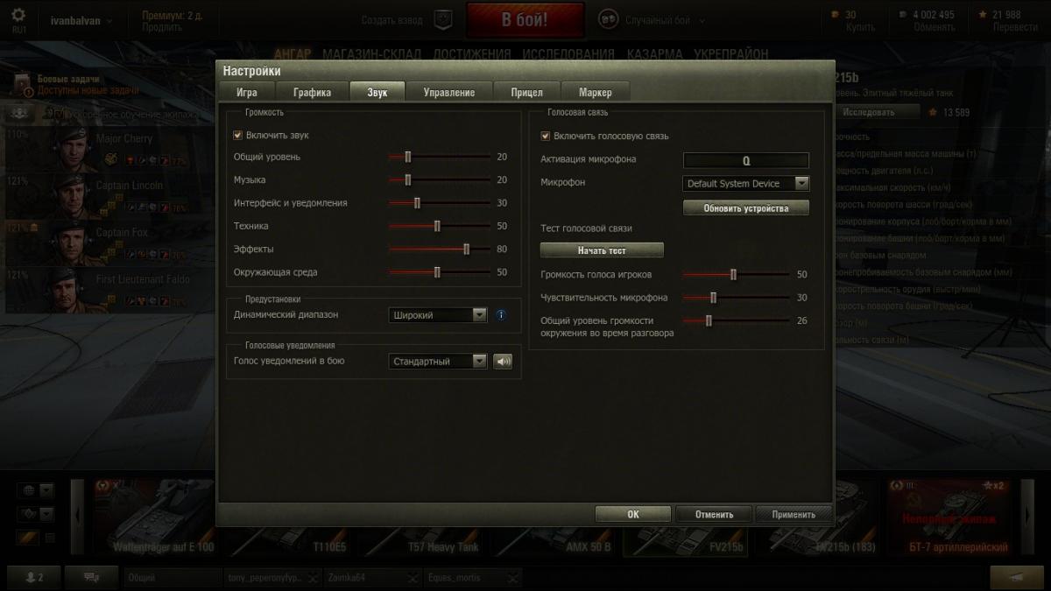Open МАГАЗИН-СКЛАД in main menu
The image size is (1051, 591).
372,54
